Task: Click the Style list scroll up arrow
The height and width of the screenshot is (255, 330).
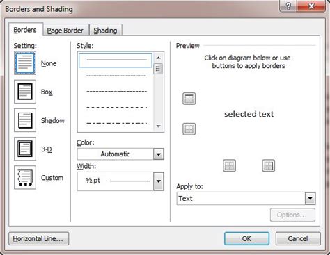Action: click(x=158, y=58)
